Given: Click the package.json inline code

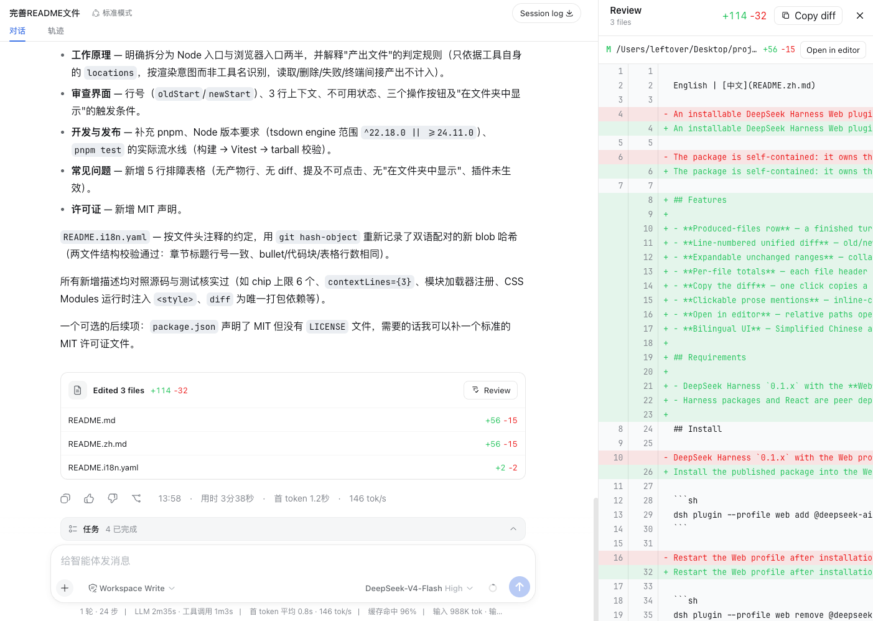Looking at the screenshot, I should point(184,327).
